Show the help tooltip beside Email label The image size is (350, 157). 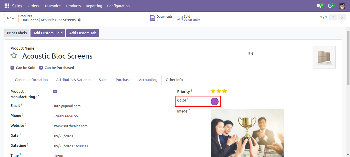[x=21, y=105]
